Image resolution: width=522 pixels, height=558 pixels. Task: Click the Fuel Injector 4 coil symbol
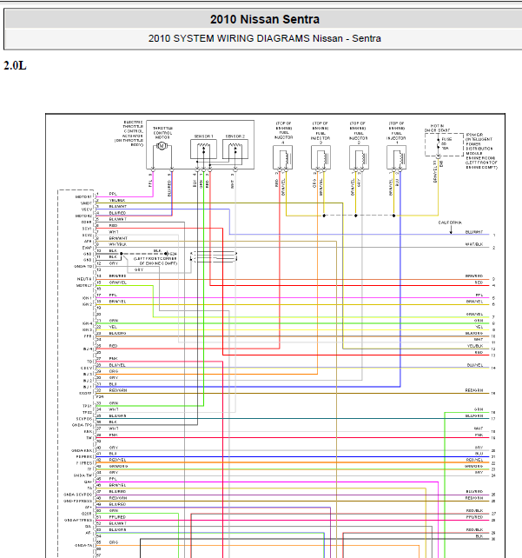tap(282, 157)
